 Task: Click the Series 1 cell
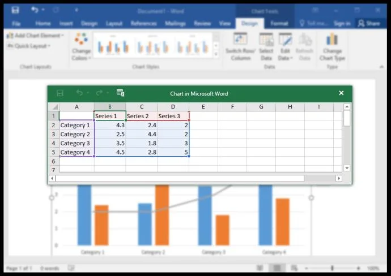pyautogui.click(x=110, y=116)
